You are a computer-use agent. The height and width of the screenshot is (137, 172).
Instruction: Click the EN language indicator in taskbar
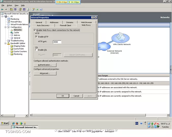tap(136, 123)
